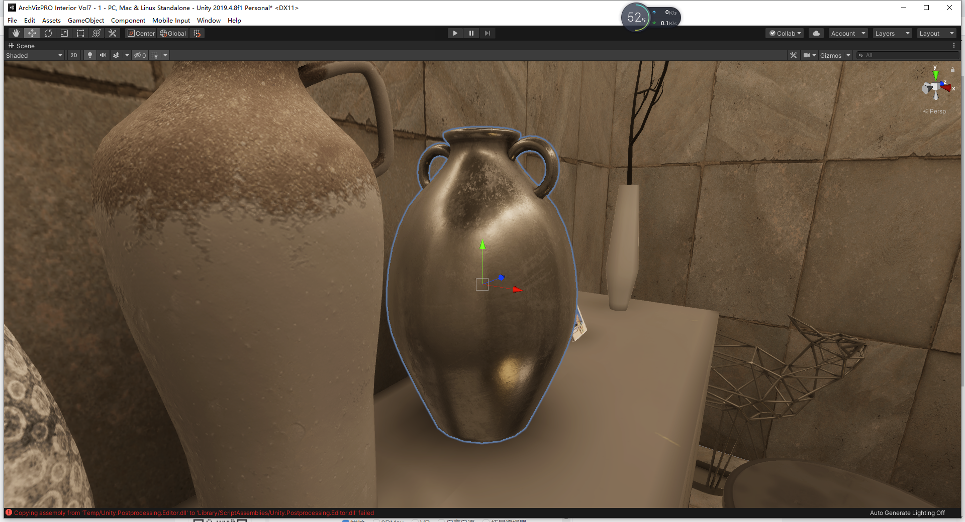Image resolution: width=965 pixels, height=522 pixels.
Task: Toggle scene audio speaker icon
Action: pyautogui.click(x=103, y=55)
